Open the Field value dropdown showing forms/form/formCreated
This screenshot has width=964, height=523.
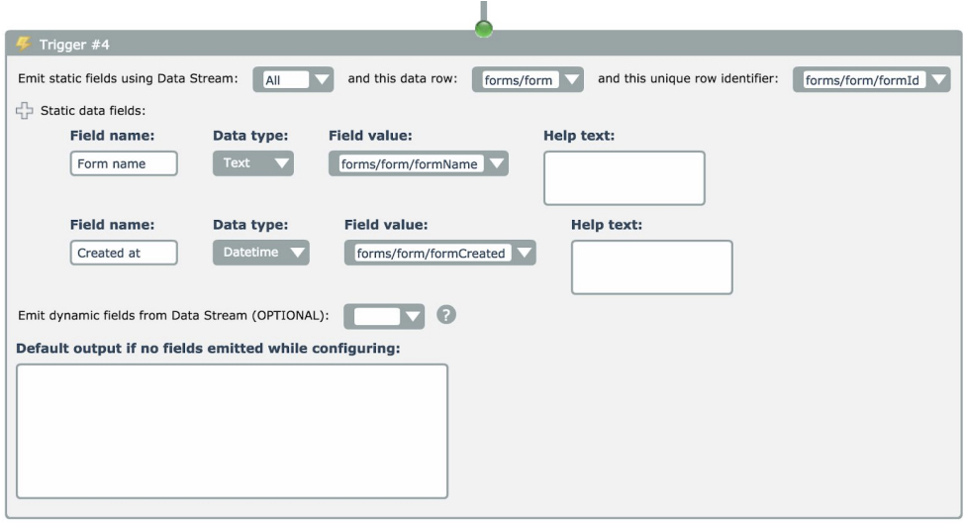[x=439, y=254]
